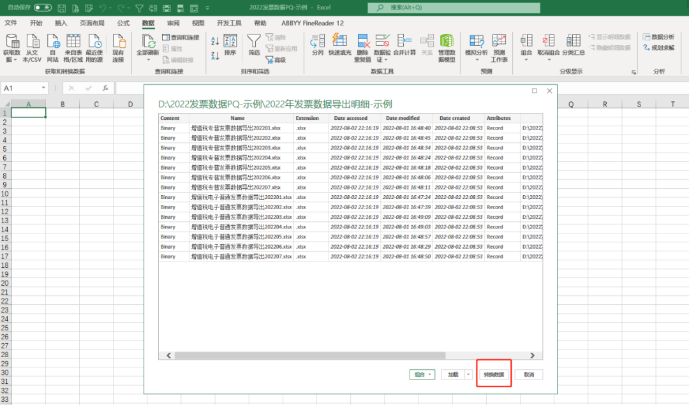689x405 pixels.
Task: Open Recent Sources (最近使用的源)
Action: [x=94, y=48]
